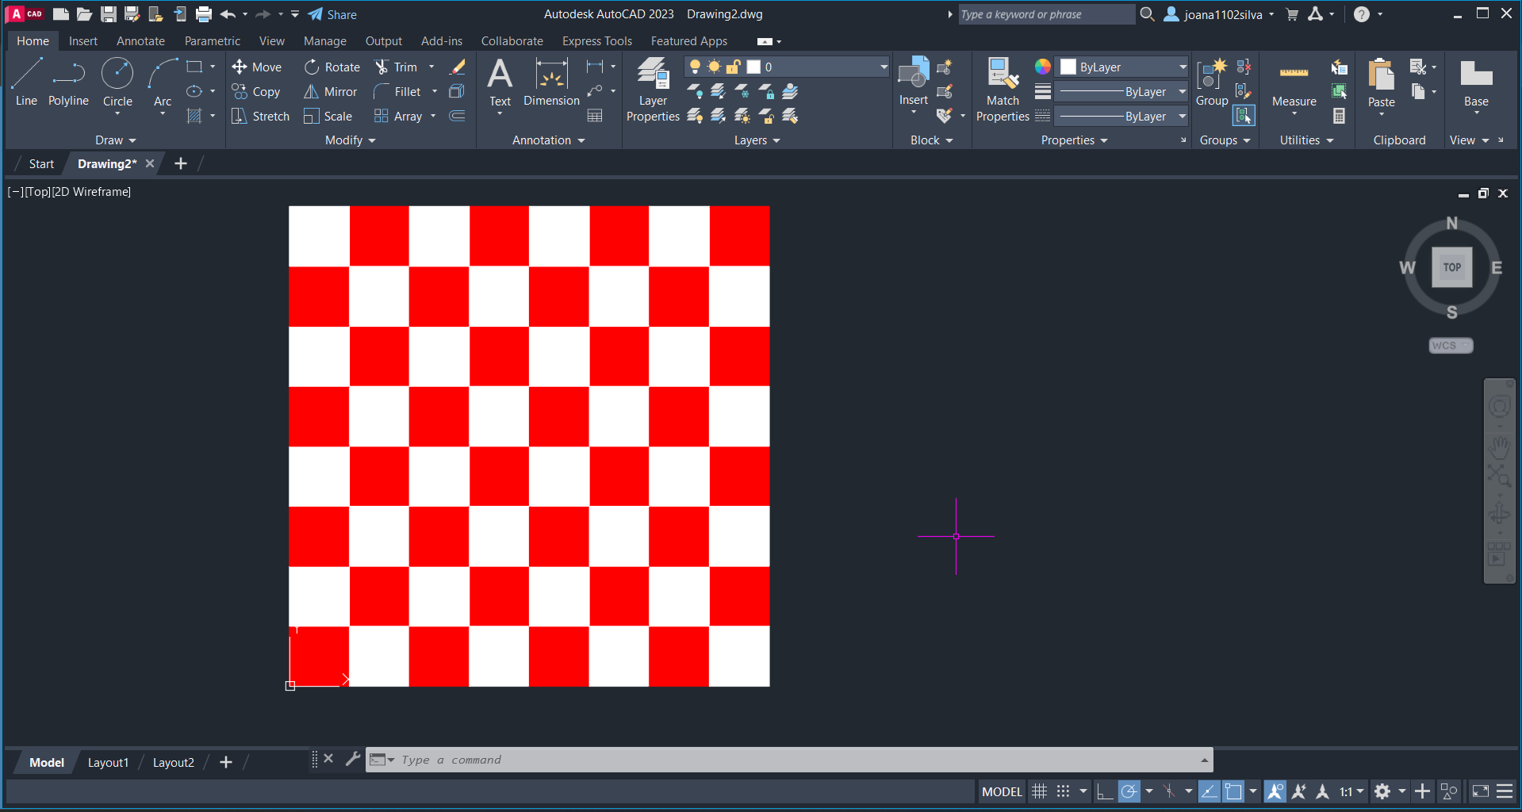Toggle Ortho mode in status bar
This screenshot has width=1522, height=812.
[1104, 791]
